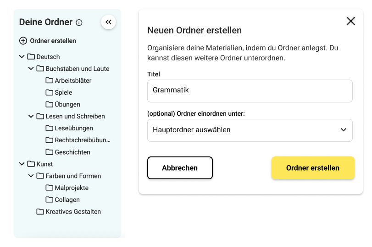Collapse the Farben und Formen chevron

(31, 176)
